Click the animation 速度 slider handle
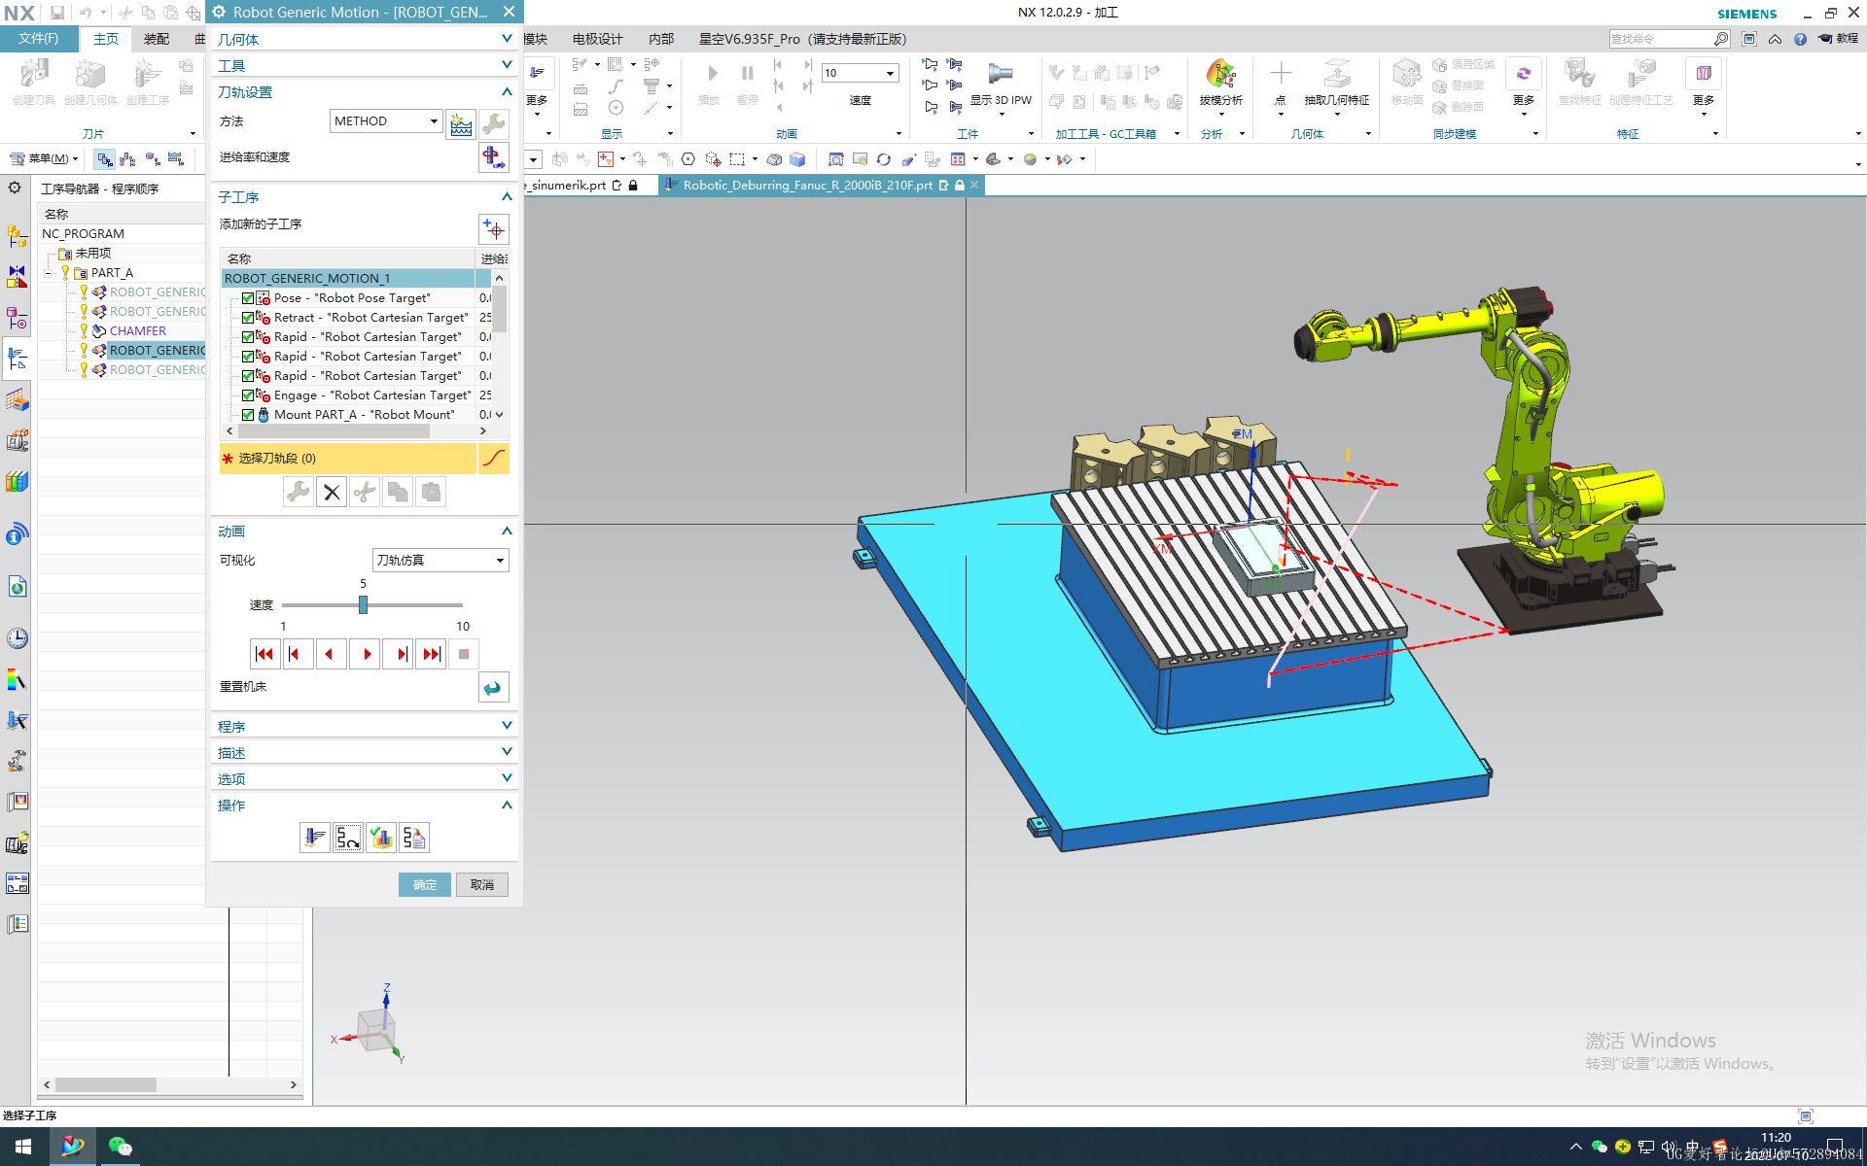 coord(363,604)
